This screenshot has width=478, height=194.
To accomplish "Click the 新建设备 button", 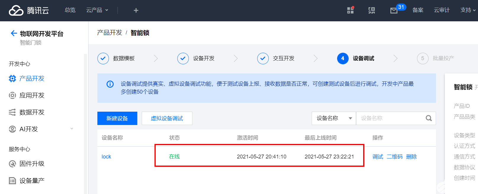I will [117, 118].
